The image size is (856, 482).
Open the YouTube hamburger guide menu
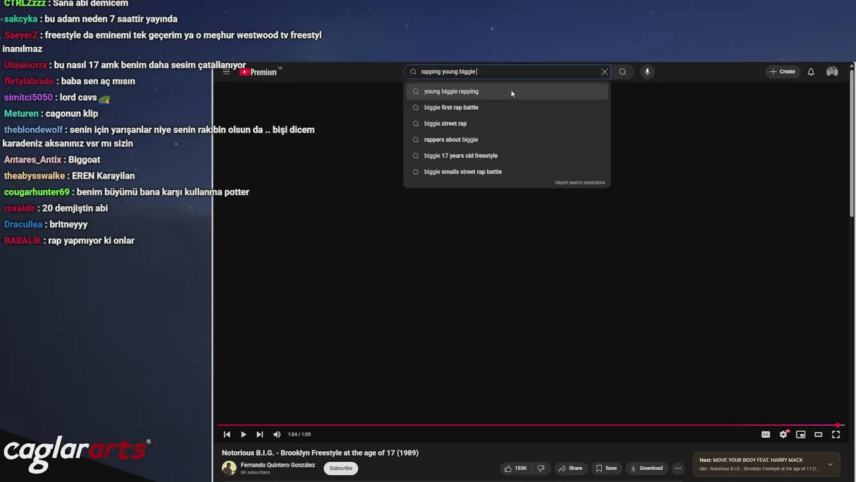(226, 72)
